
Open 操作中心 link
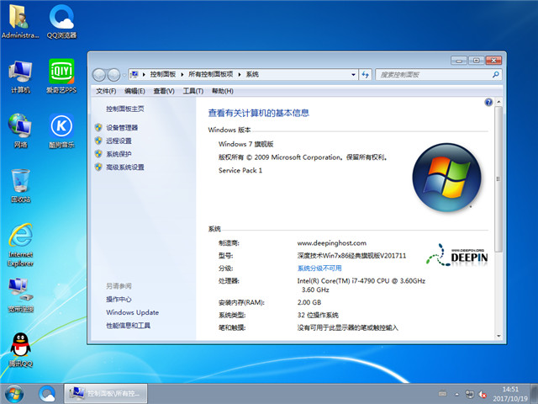tap(119, 300)
